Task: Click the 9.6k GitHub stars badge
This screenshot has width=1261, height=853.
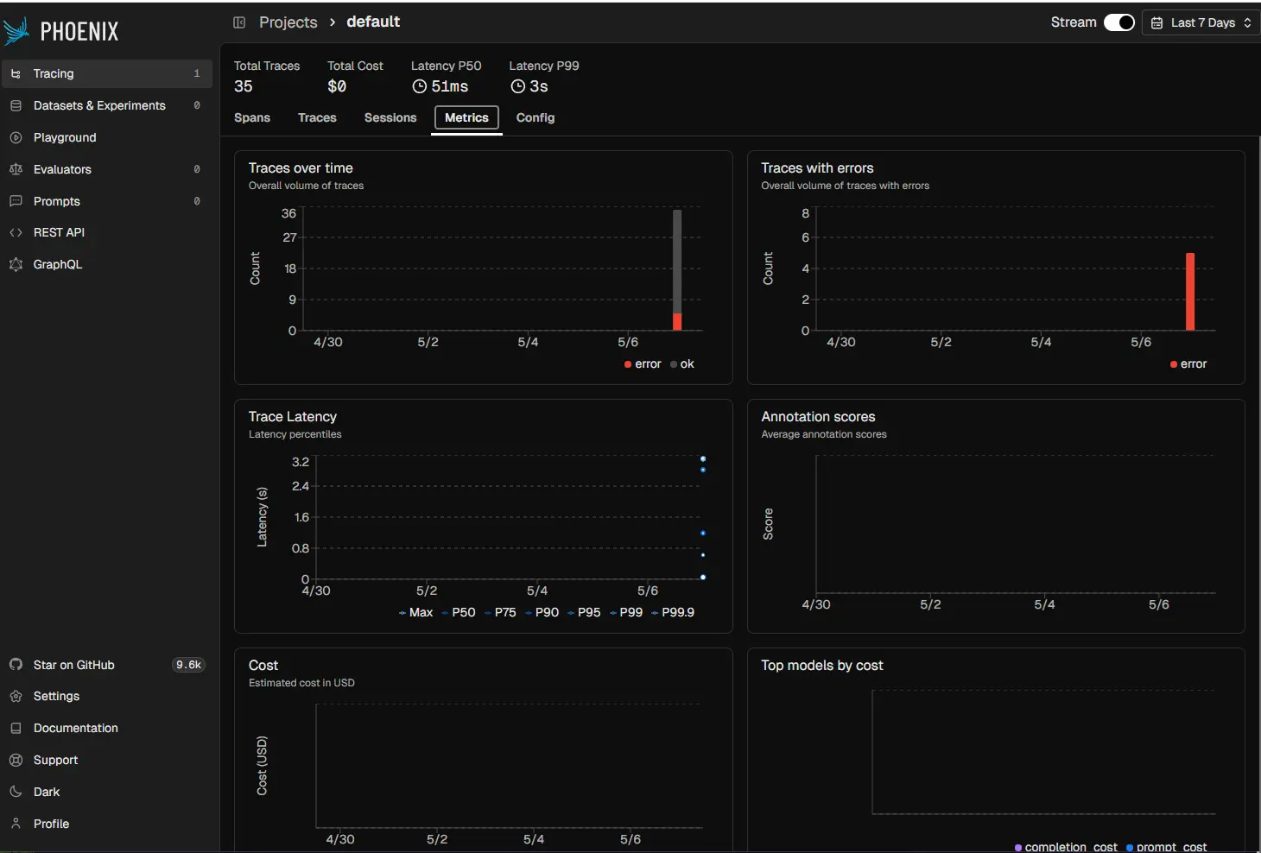Action: pos(188,665)
